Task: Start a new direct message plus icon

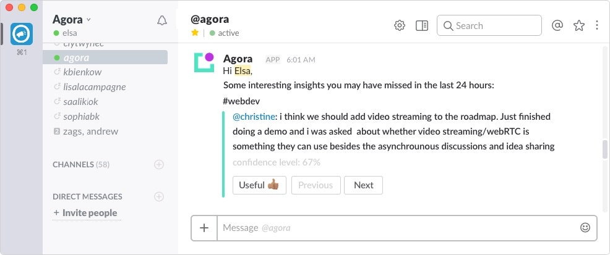Action: click(159, 197)
